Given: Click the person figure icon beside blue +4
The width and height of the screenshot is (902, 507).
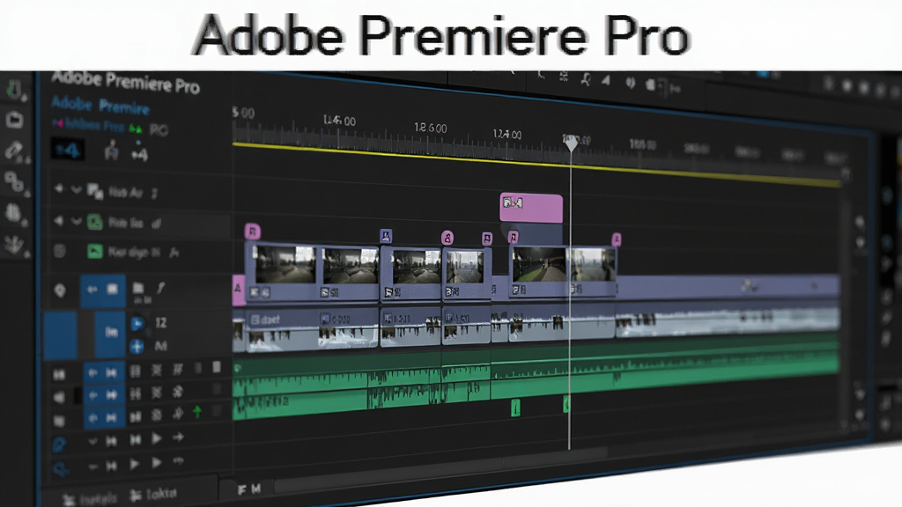Looking at the screenshot, I should [x=112, y=151].
